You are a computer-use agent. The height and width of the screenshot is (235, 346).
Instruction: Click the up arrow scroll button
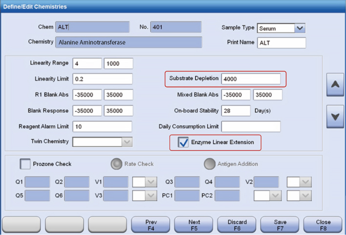pos(334,85)
